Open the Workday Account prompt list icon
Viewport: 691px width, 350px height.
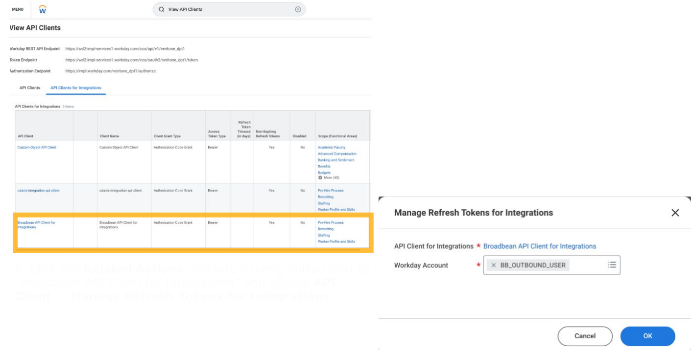point(612,264)
